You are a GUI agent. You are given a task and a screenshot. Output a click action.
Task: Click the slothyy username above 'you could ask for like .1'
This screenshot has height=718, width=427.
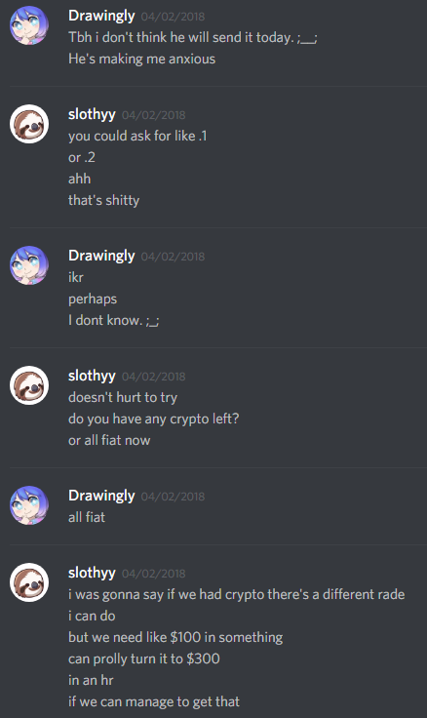pos(92,114)
